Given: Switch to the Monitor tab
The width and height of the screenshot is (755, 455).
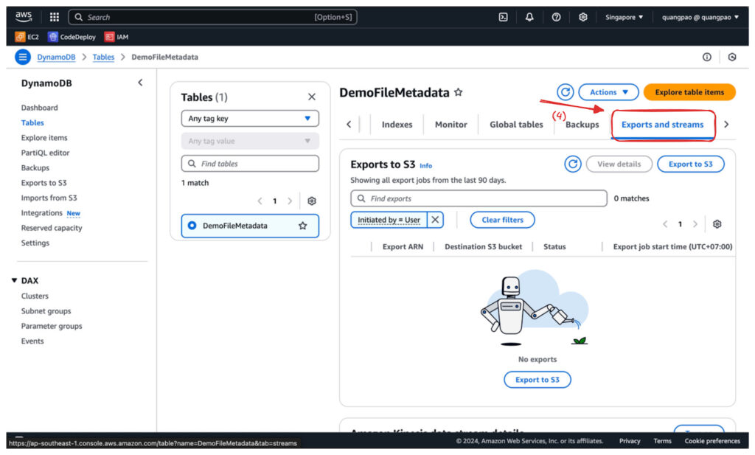Looking at the screenshot, I should pyautogui.click(x=450, y=124).
